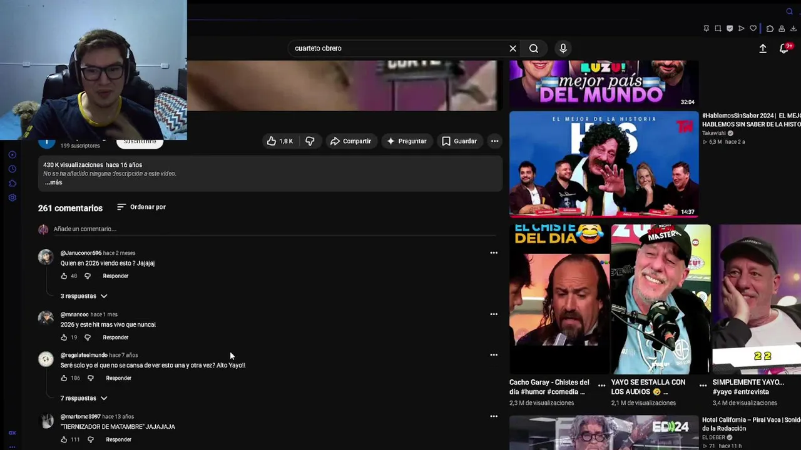Reply to @martomc3097's comment
This screenshot has height=450, width=801.
click(x=119, y=439)
